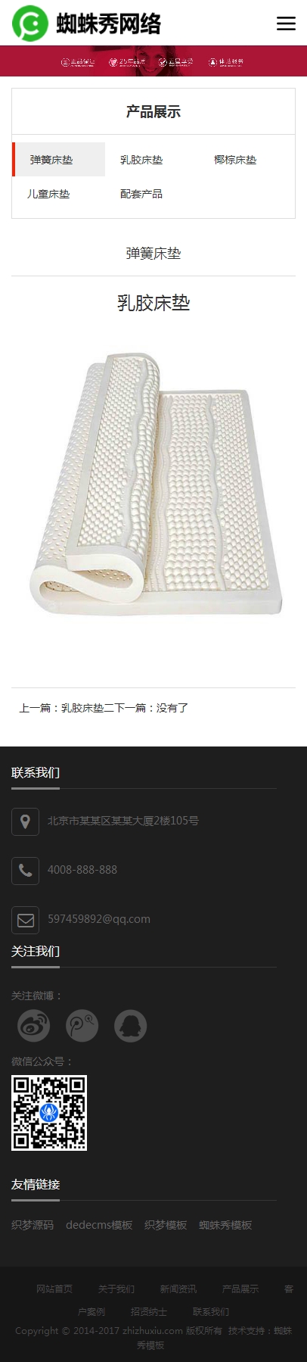Screen dimensions: 307x1362
Task: Click the location pin address icon
Action: click(25, 821)
